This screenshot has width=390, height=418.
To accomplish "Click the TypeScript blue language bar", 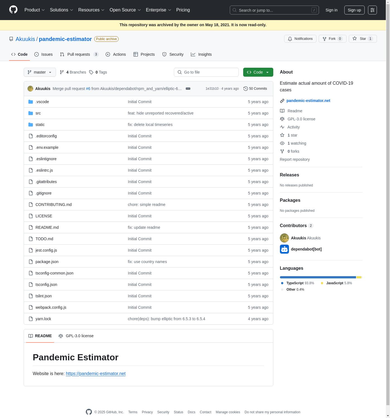I will (x=318, y=277).
